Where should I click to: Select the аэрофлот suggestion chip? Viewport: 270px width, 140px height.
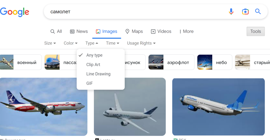coord(171,62)
